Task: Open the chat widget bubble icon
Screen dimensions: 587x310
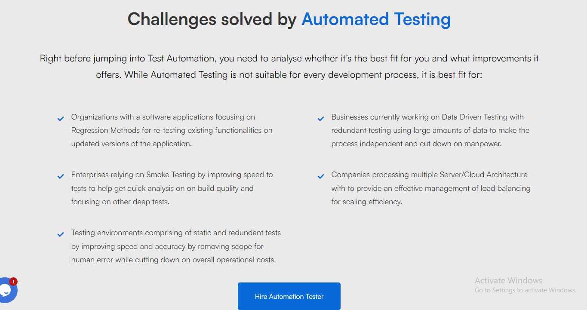Action: point(6,292)
